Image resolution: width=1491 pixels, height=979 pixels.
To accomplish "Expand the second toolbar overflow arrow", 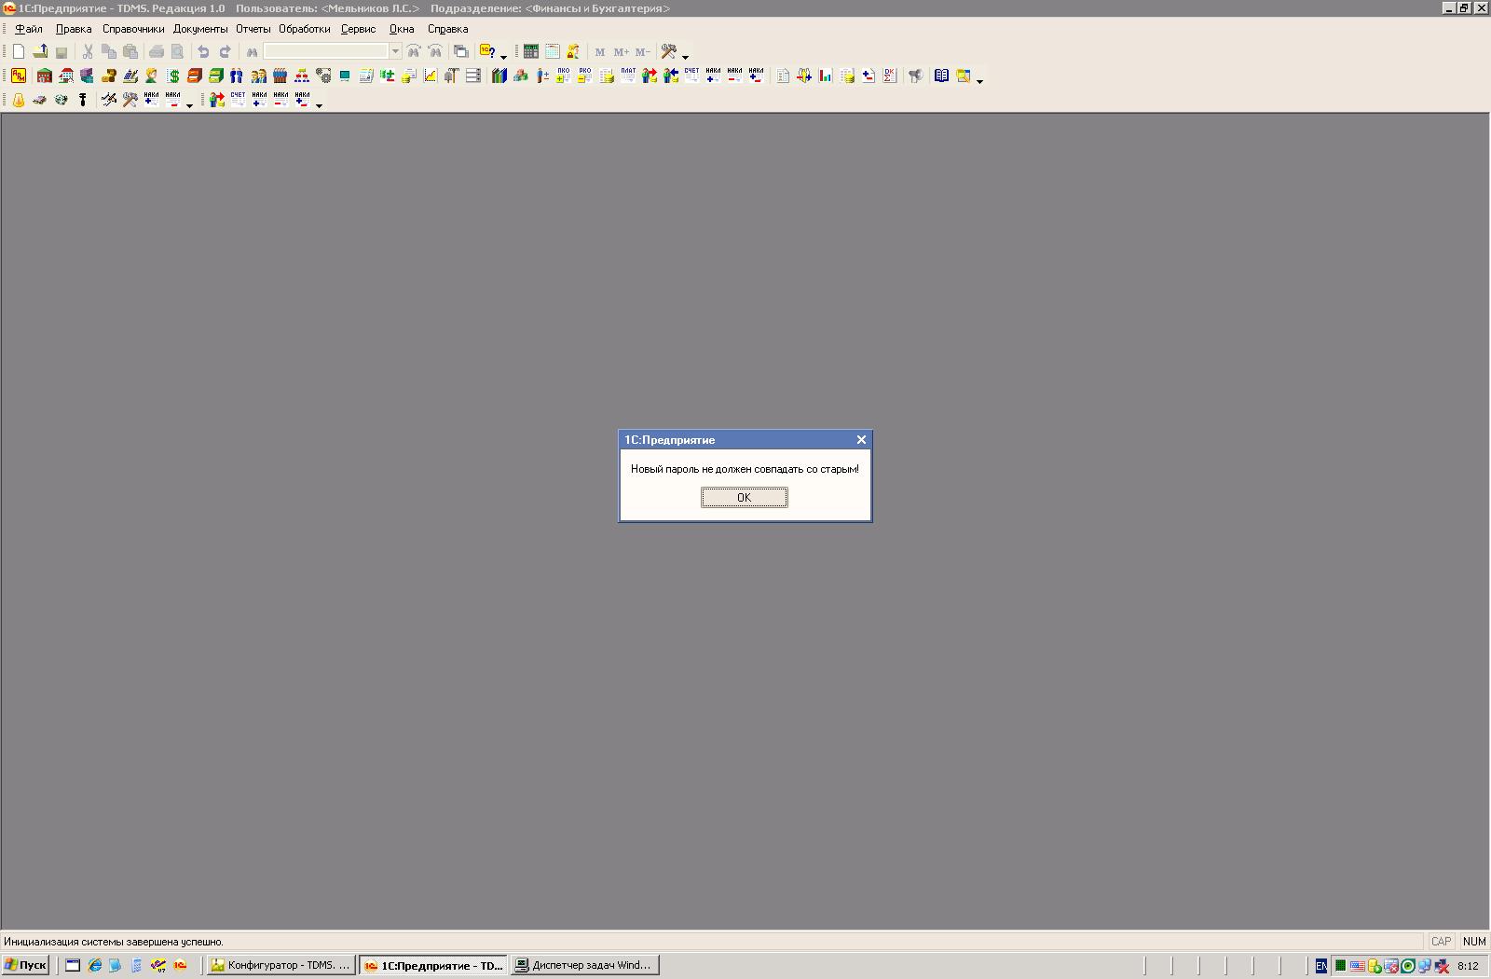I will click(979, 80).
